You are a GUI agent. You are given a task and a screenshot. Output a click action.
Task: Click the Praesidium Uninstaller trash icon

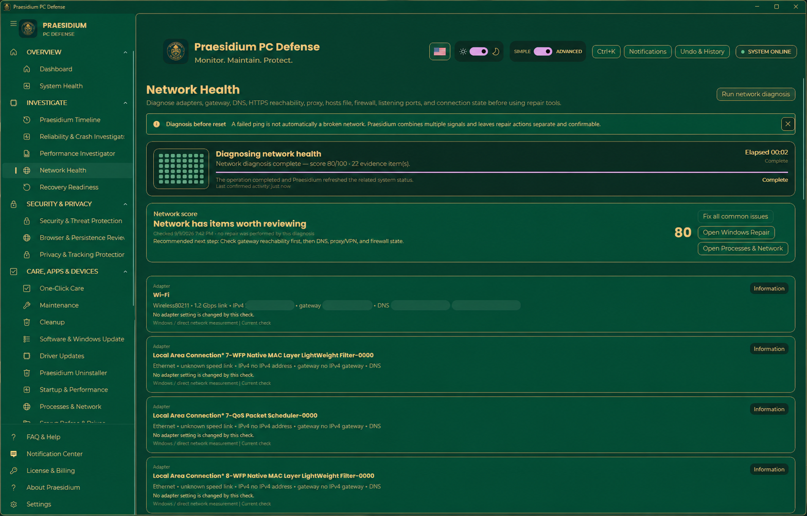pyautogui.click(x=27, y=373)
